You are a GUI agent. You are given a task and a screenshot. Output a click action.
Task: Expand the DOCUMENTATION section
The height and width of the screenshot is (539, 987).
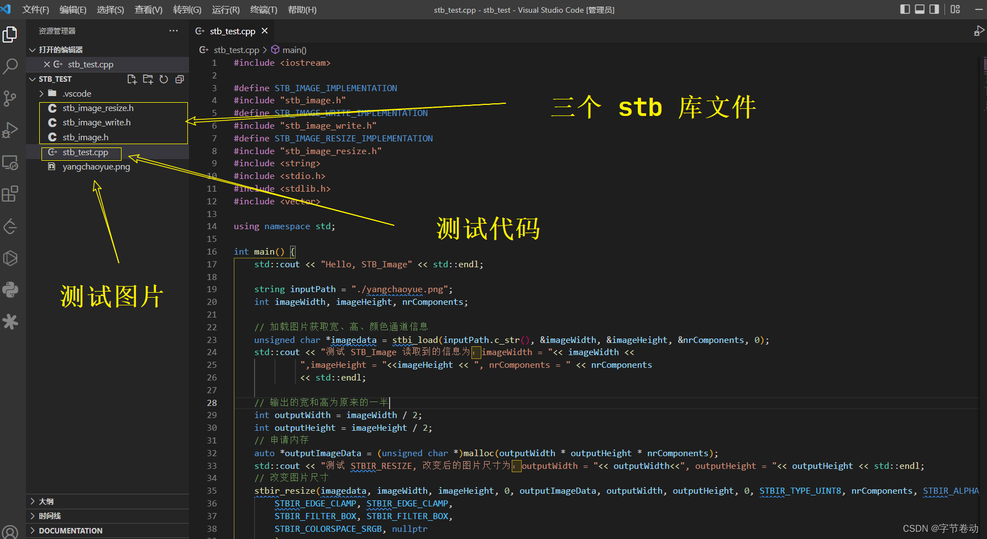tap(107, 531)
